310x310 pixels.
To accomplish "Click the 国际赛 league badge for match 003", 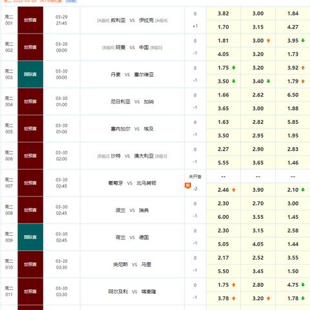I will click(x=30, y=74).
